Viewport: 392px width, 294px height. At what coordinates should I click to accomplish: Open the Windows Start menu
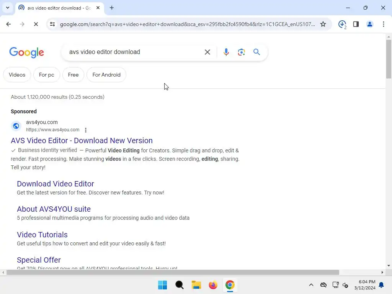[x=162, y=285]
